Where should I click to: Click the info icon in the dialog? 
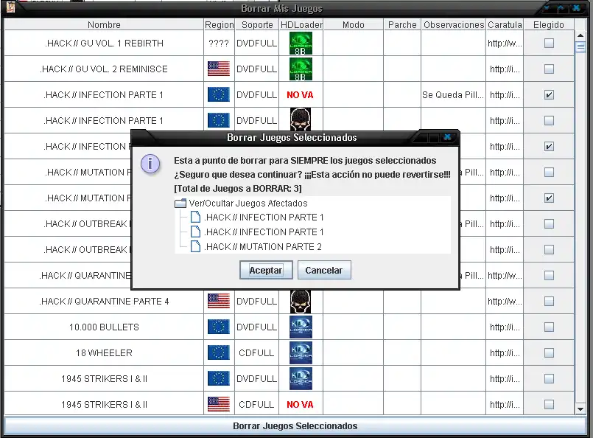[150, 164]
